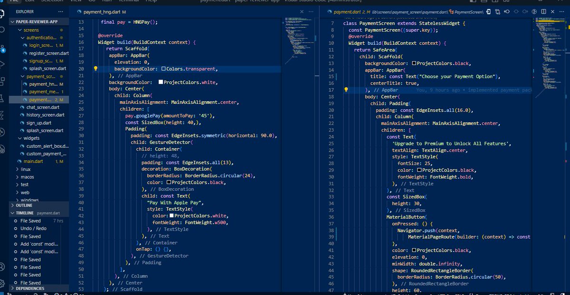Open payment_hn… file in explorer
570x295 pixels.
[39, 84]
